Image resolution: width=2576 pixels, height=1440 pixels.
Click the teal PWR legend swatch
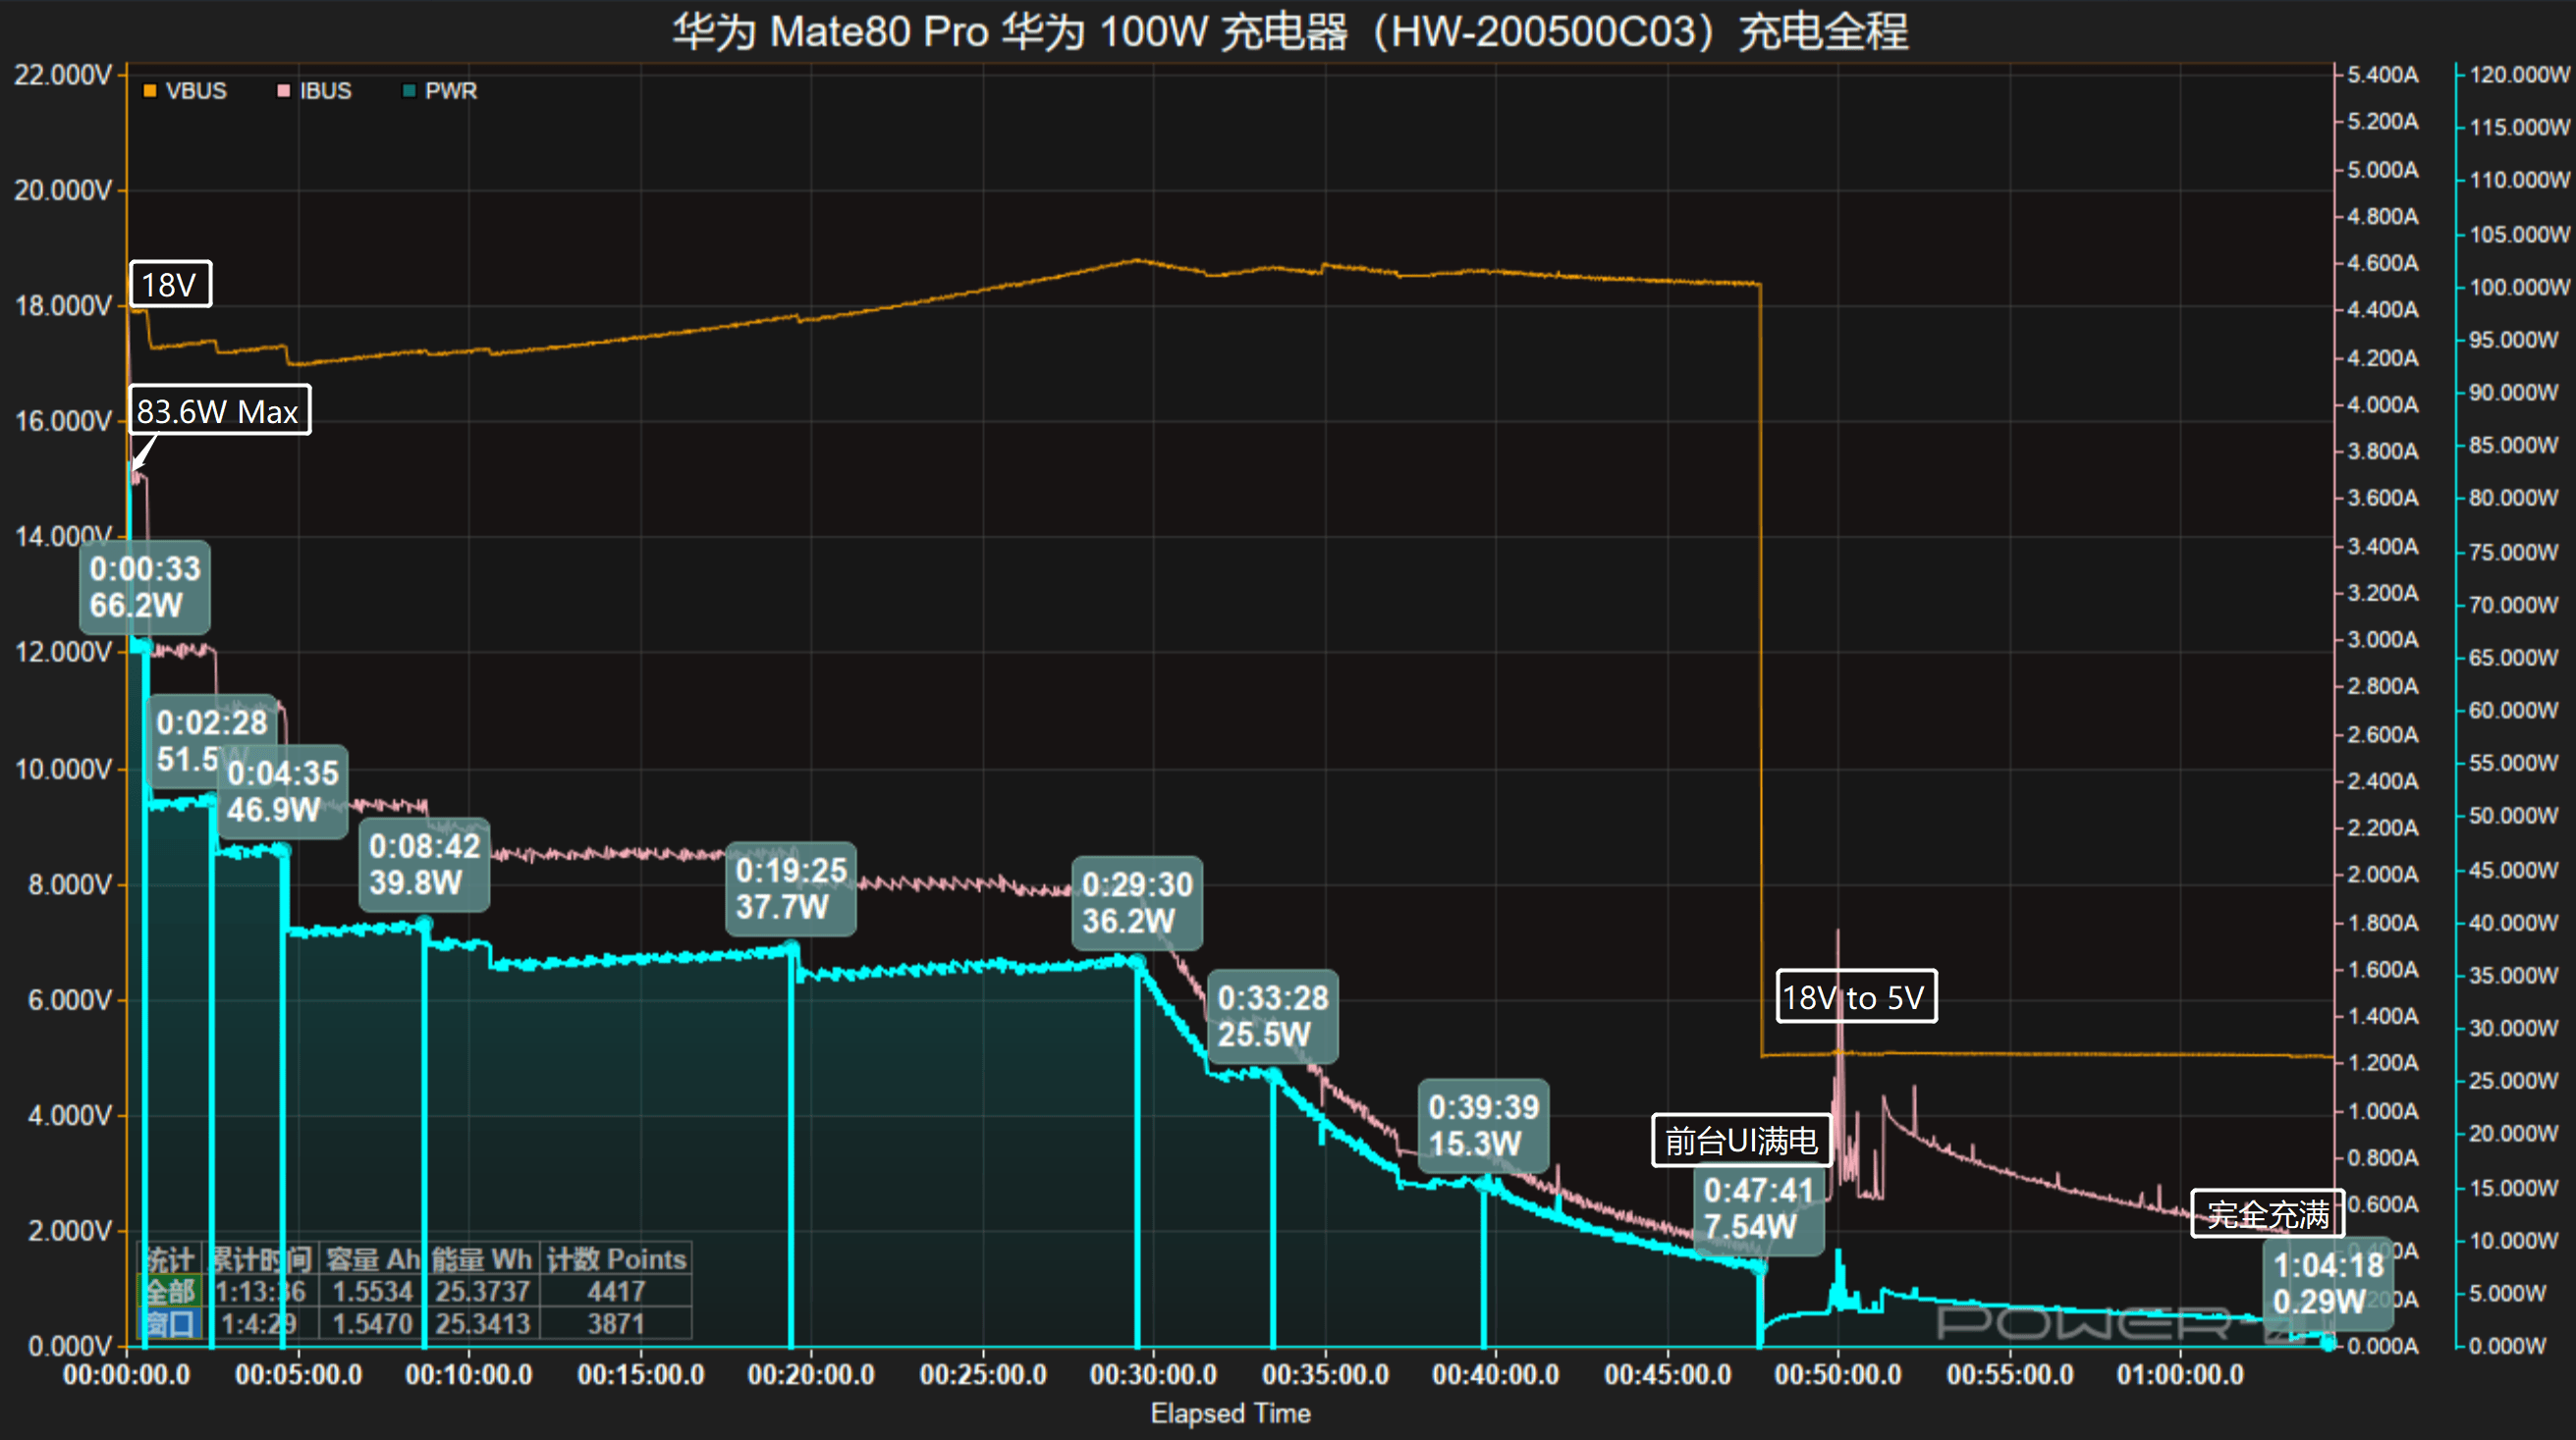(x=408, y=90)
